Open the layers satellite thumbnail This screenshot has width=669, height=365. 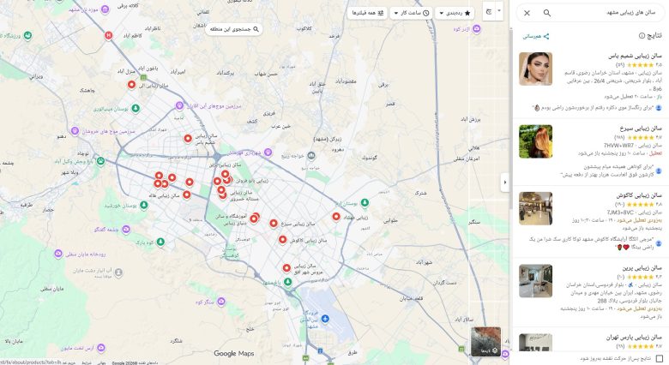(x=486, y=342)
